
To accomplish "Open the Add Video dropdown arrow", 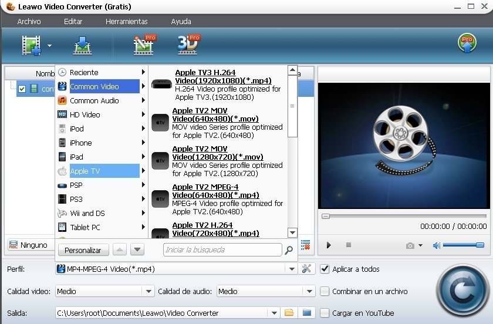I will click(x=49, y=46).
